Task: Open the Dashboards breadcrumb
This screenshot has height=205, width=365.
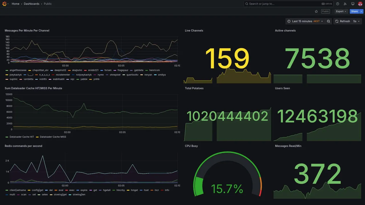Action: (x=32, y=4)
